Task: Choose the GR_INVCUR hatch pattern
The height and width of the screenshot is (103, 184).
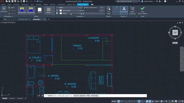Action: (x=31, y=10)
